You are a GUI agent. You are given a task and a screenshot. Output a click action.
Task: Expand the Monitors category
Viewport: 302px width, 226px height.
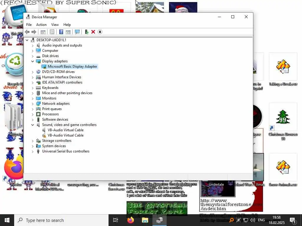[32, 98]
